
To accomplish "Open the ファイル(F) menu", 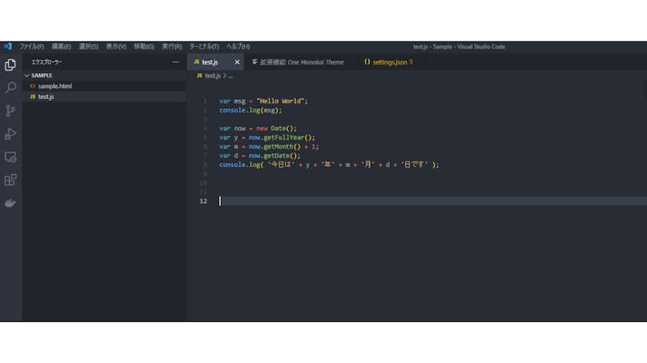I will [x=32, y=46].
